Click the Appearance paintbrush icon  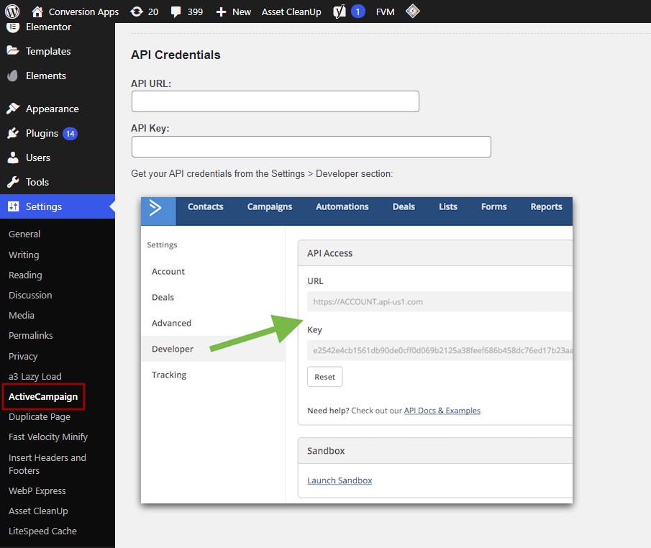(13, 109)
